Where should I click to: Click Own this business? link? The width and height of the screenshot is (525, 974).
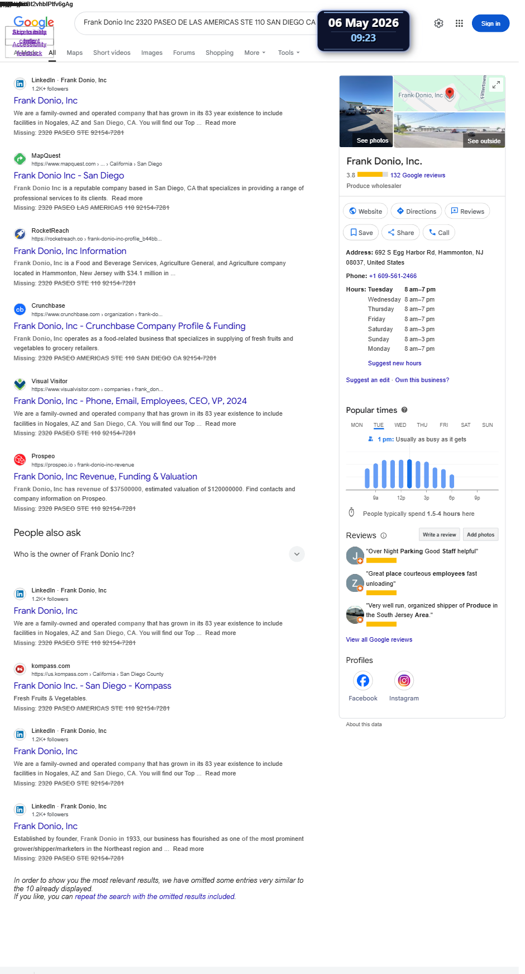pyautogui.click(x=422, y=380)
